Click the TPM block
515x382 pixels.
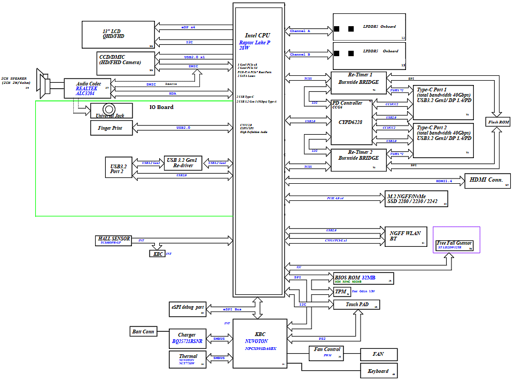pos(342,292)
